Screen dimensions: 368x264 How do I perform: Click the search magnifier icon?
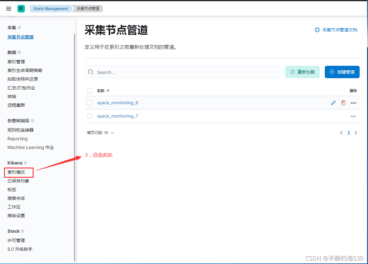[90, 72]
